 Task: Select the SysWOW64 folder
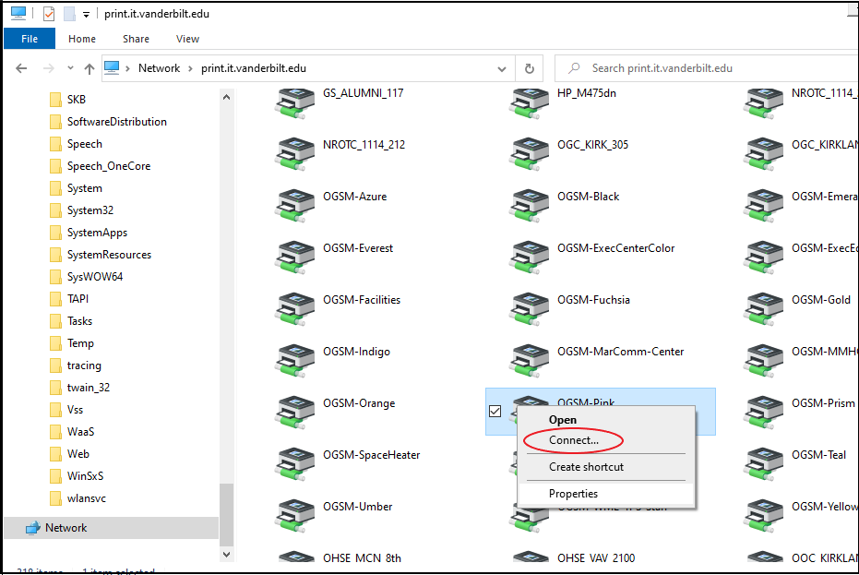coord(86,277)
